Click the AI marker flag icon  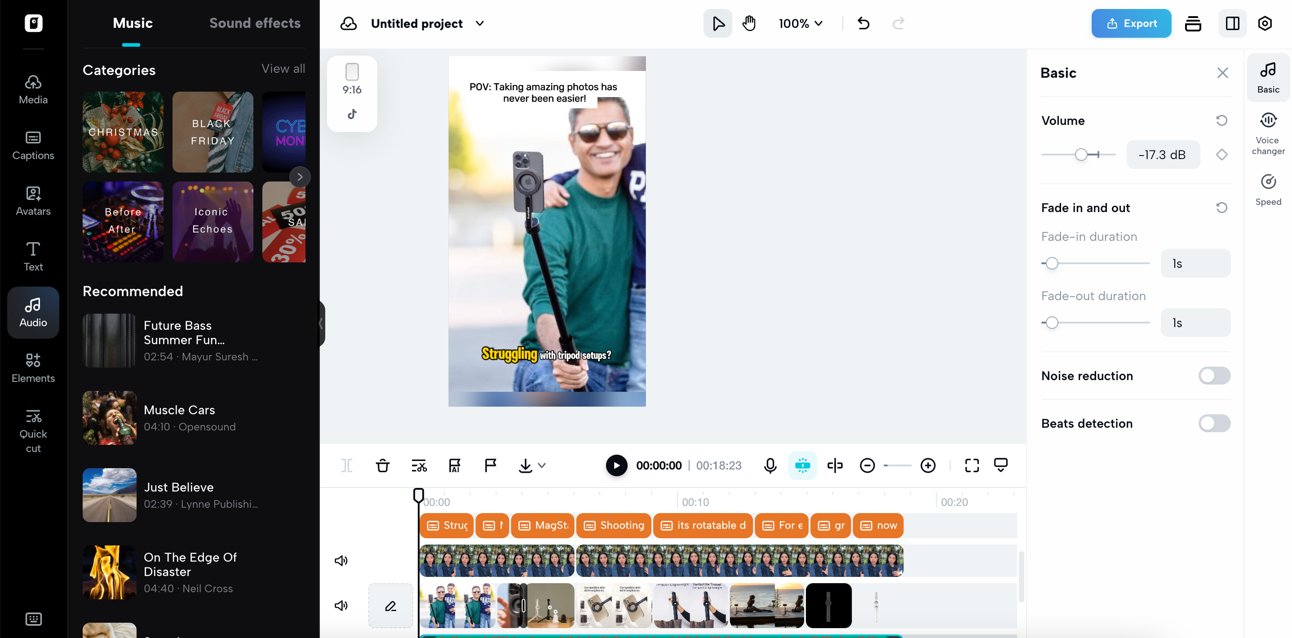click(x=455, y=465)
